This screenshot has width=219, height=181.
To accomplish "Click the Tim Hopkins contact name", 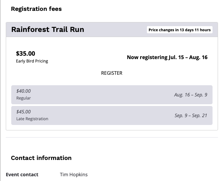I will pos(73,175).
